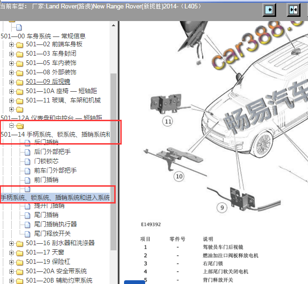Image resolution: width=308 pixels, height=284 pixels.
Task: Click the page icon beside 尾门插销
Action: (27, 215)
